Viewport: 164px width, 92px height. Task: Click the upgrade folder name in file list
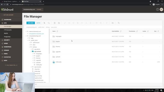tap(58, 52)
